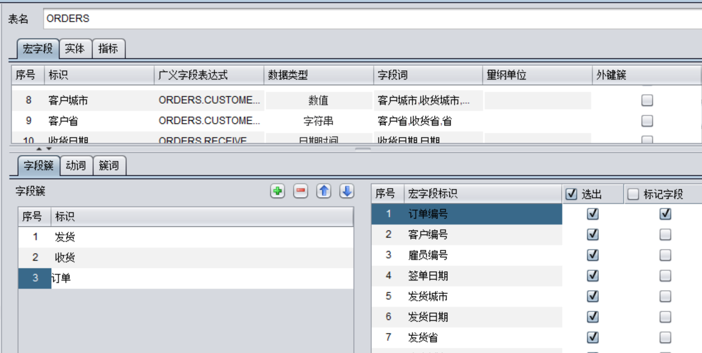The height and width of the screenshot is (353, 702).
Task: Enable 标记字段 for 签单日期 row
Action: click(665, 276)
